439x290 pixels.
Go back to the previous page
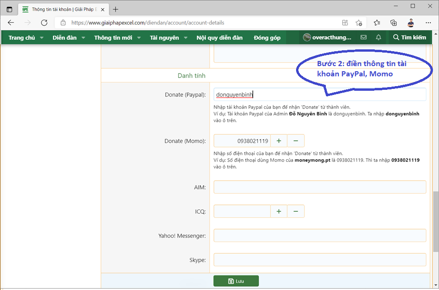11,22
